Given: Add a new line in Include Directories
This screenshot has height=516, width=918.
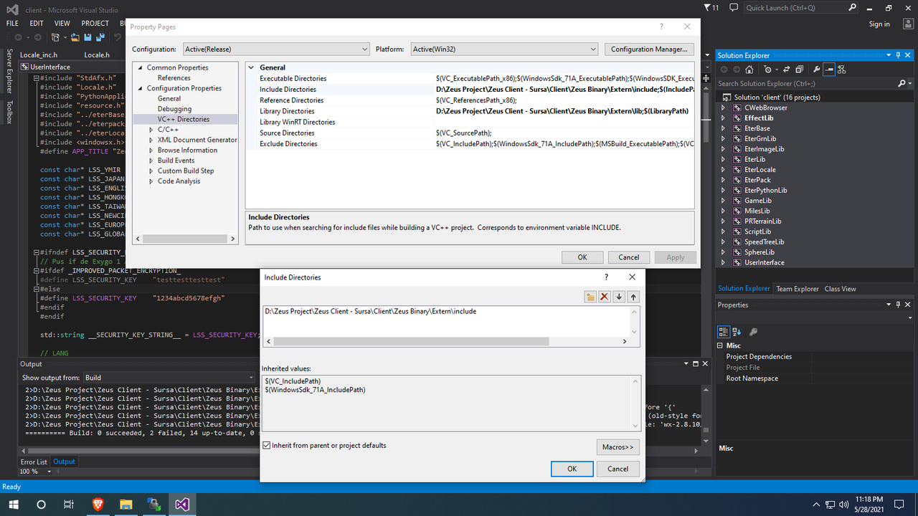Looking at the screenshot, I should point(590,297).
